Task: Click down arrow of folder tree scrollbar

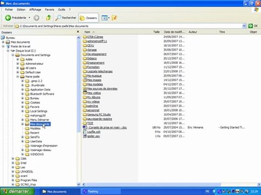Action: tap(78, 184)
